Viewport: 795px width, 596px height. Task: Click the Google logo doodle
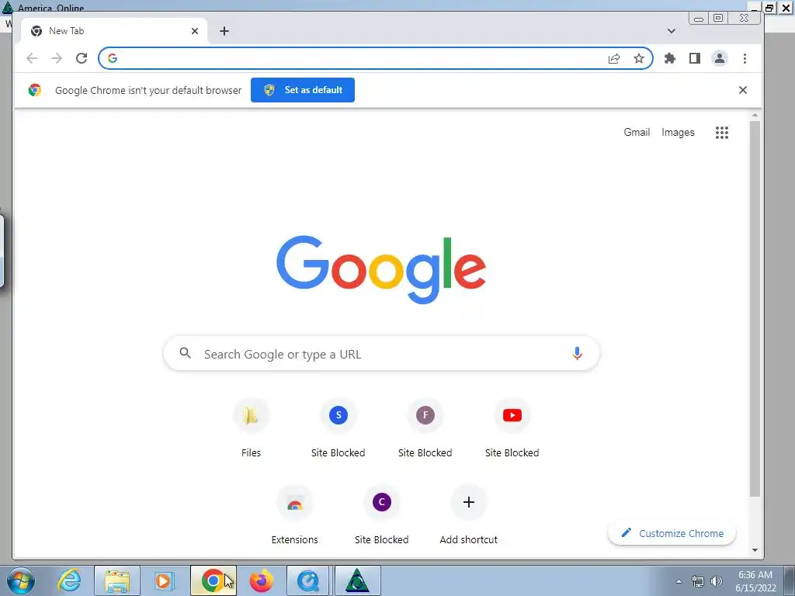pos(381,269)
